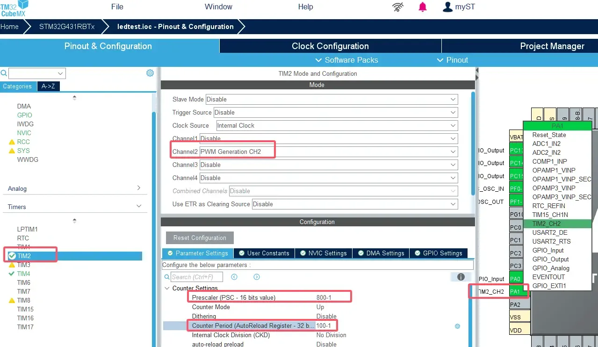Click the previous search result arrow icon
Image resolution: width=598 pixels, height=347 pixels.
[234, 277]
